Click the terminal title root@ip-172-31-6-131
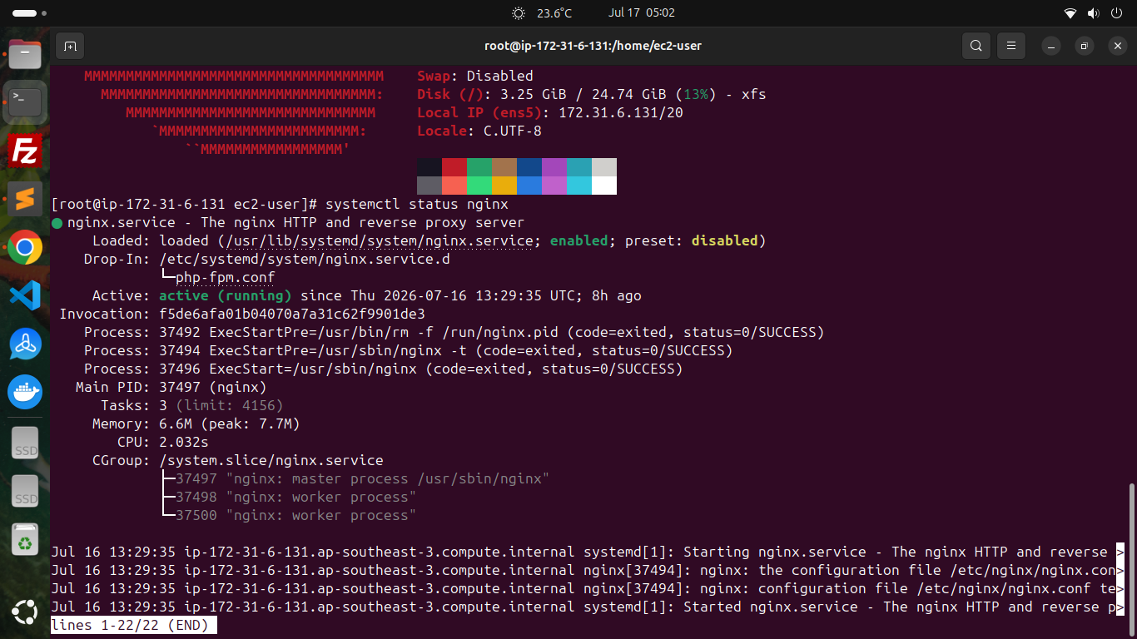Image resolution: width=1137 pixels, height=639 pixels. (593, 46)
